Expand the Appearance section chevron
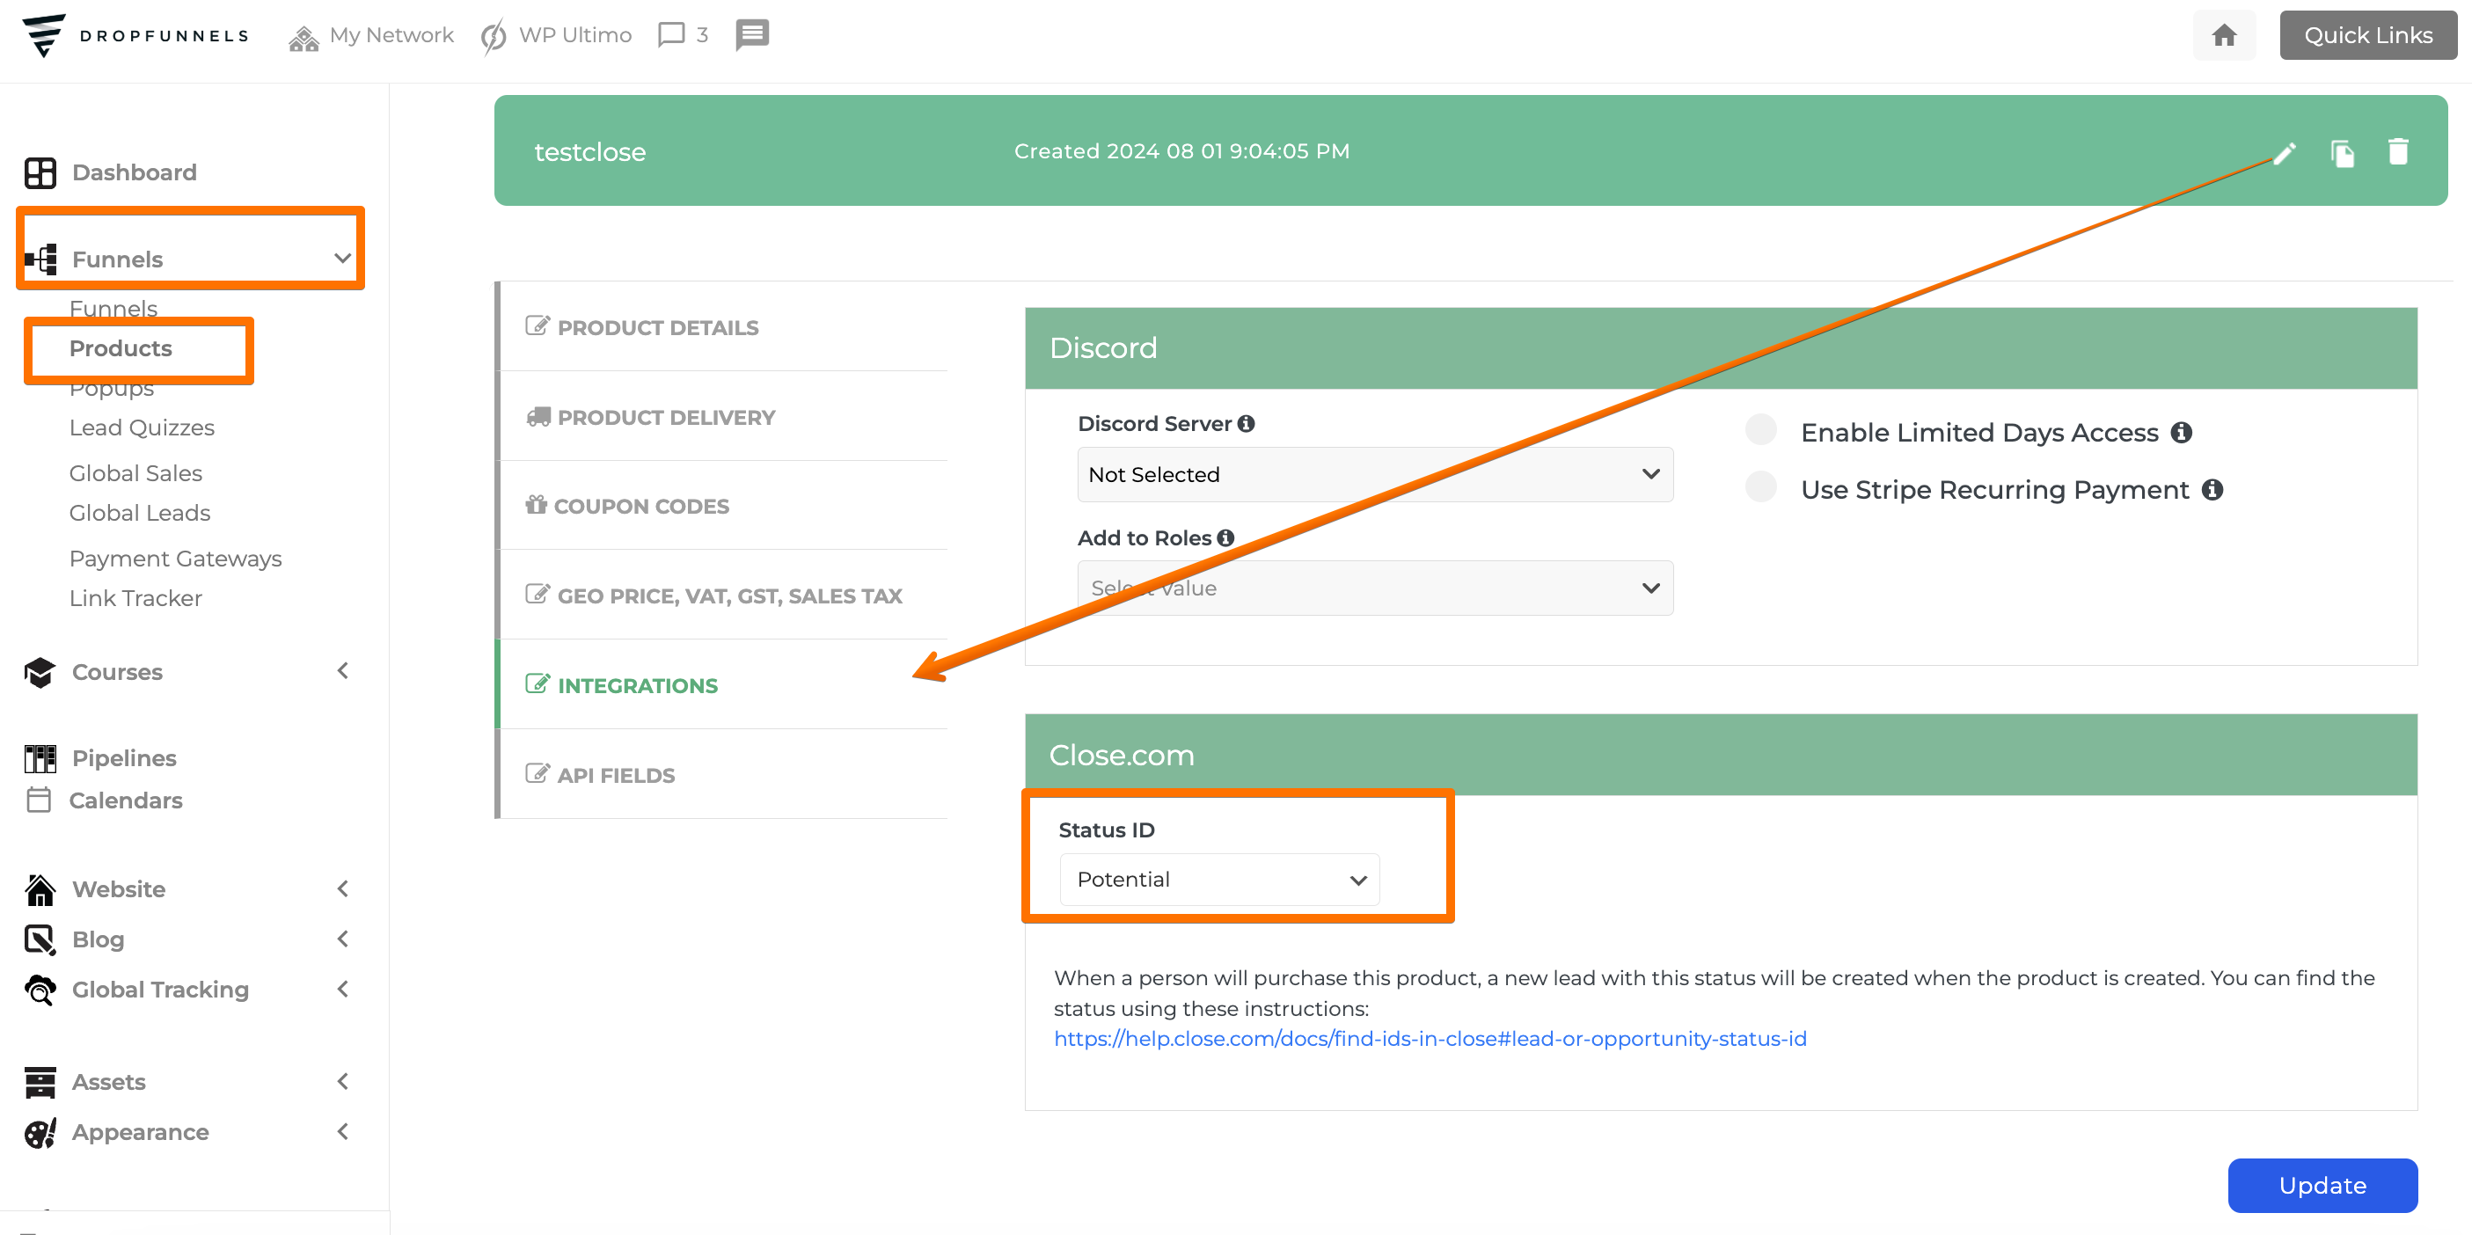The height and width of the screenshot is (1235, 2472). [342, 1131]
